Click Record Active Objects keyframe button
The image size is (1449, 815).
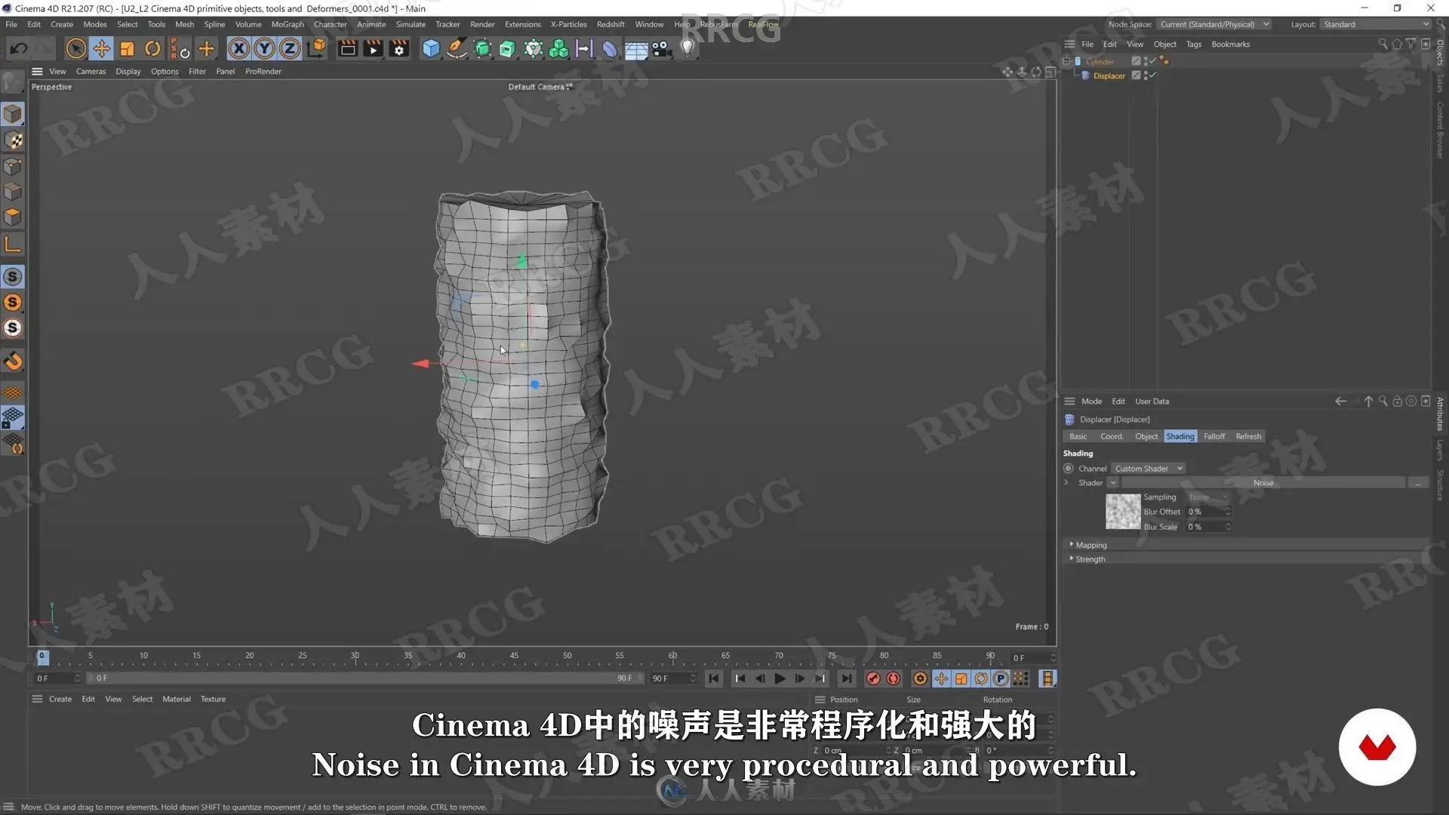tap(873, 678)
